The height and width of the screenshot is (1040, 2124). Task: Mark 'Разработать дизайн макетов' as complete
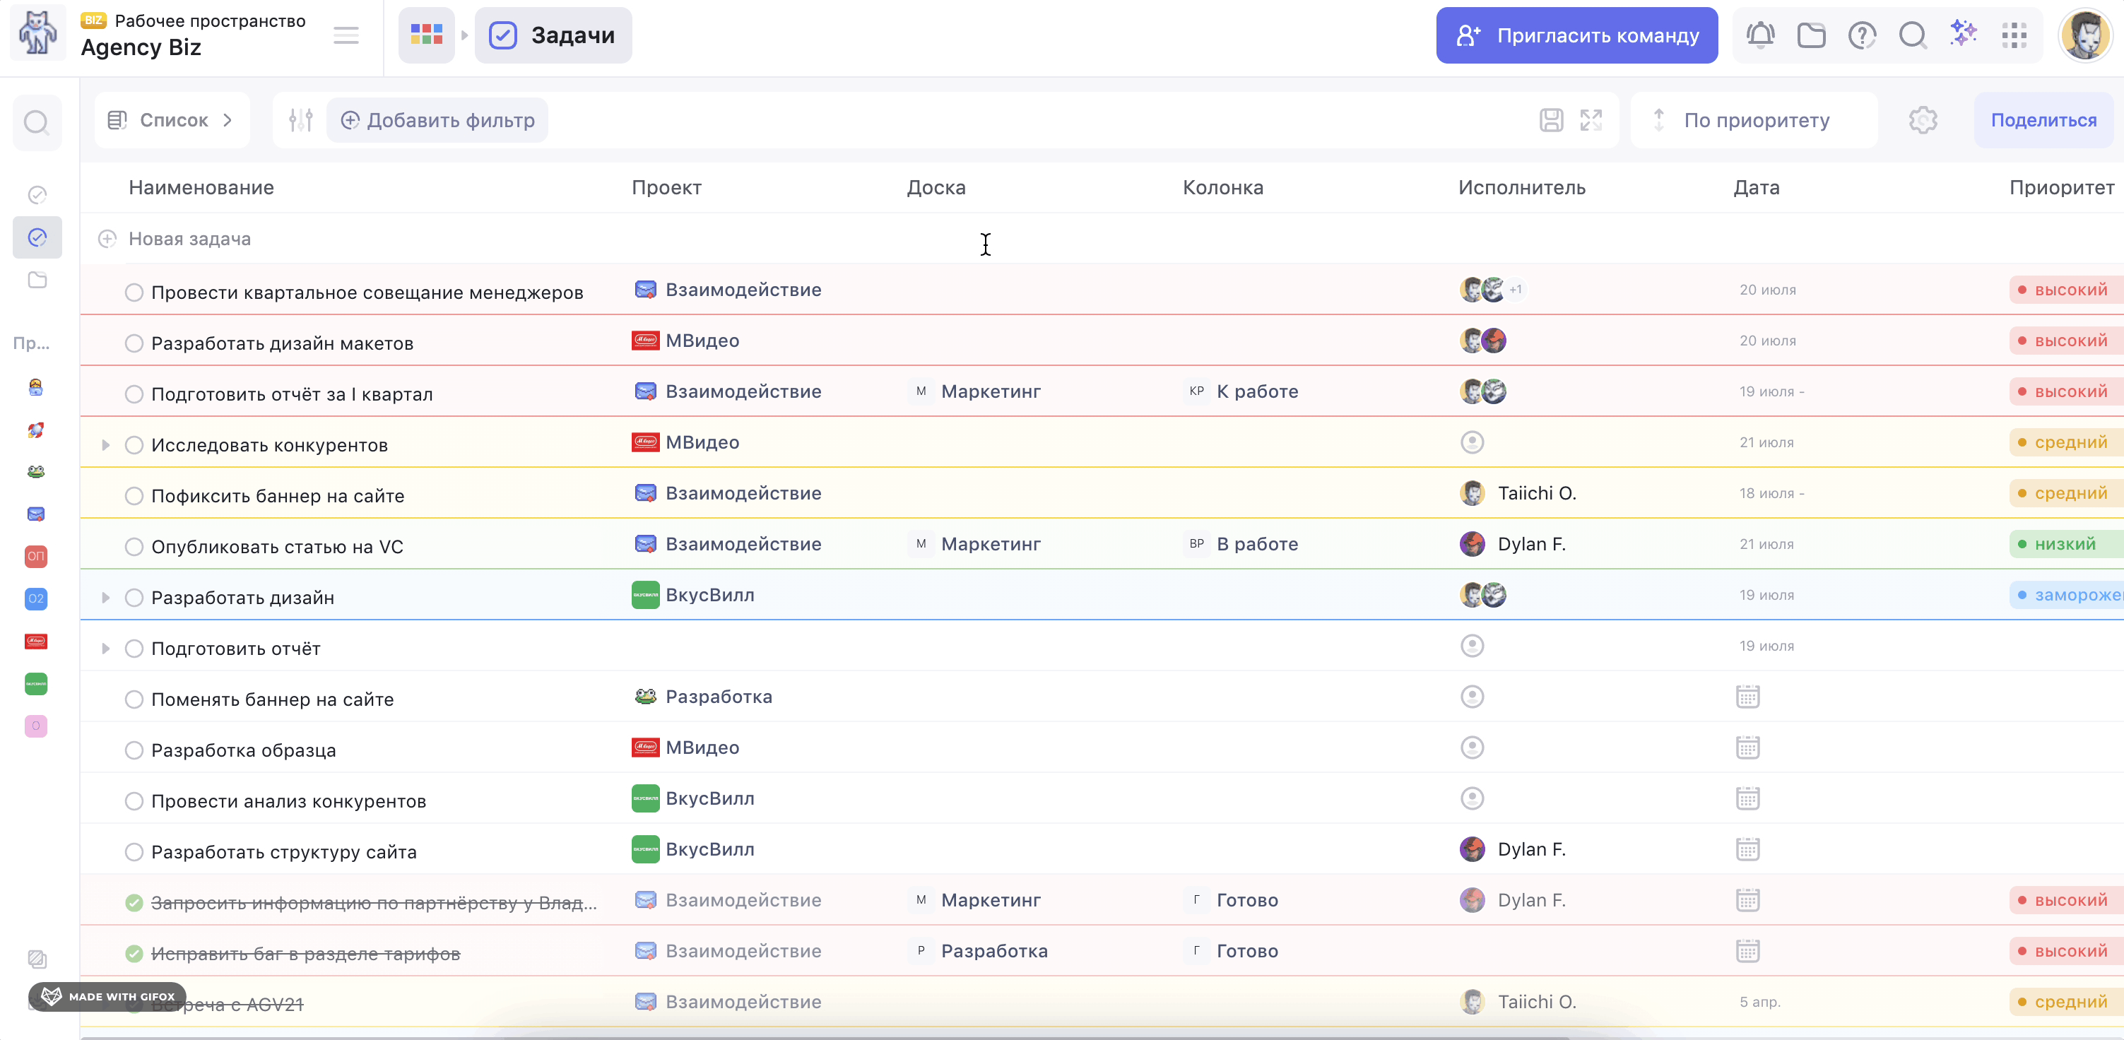click(134, 343)
